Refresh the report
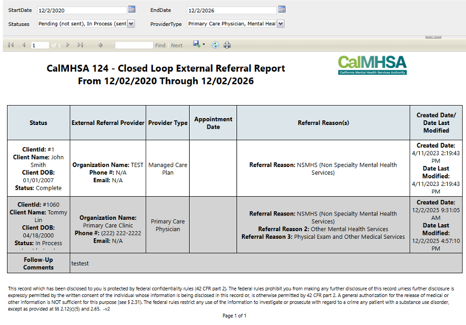This screenshot has height=325, width=466. [215, 45]
